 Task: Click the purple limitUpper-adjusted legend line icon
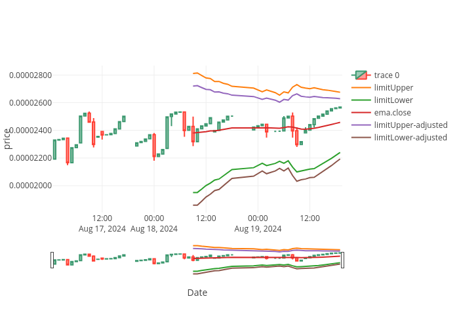point(361,125)
